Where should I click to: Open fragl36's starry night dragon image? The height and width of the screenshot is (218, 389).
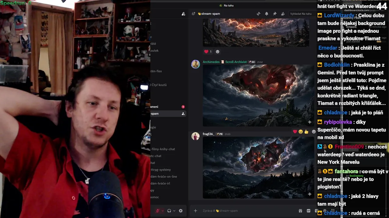pos(258,167)
